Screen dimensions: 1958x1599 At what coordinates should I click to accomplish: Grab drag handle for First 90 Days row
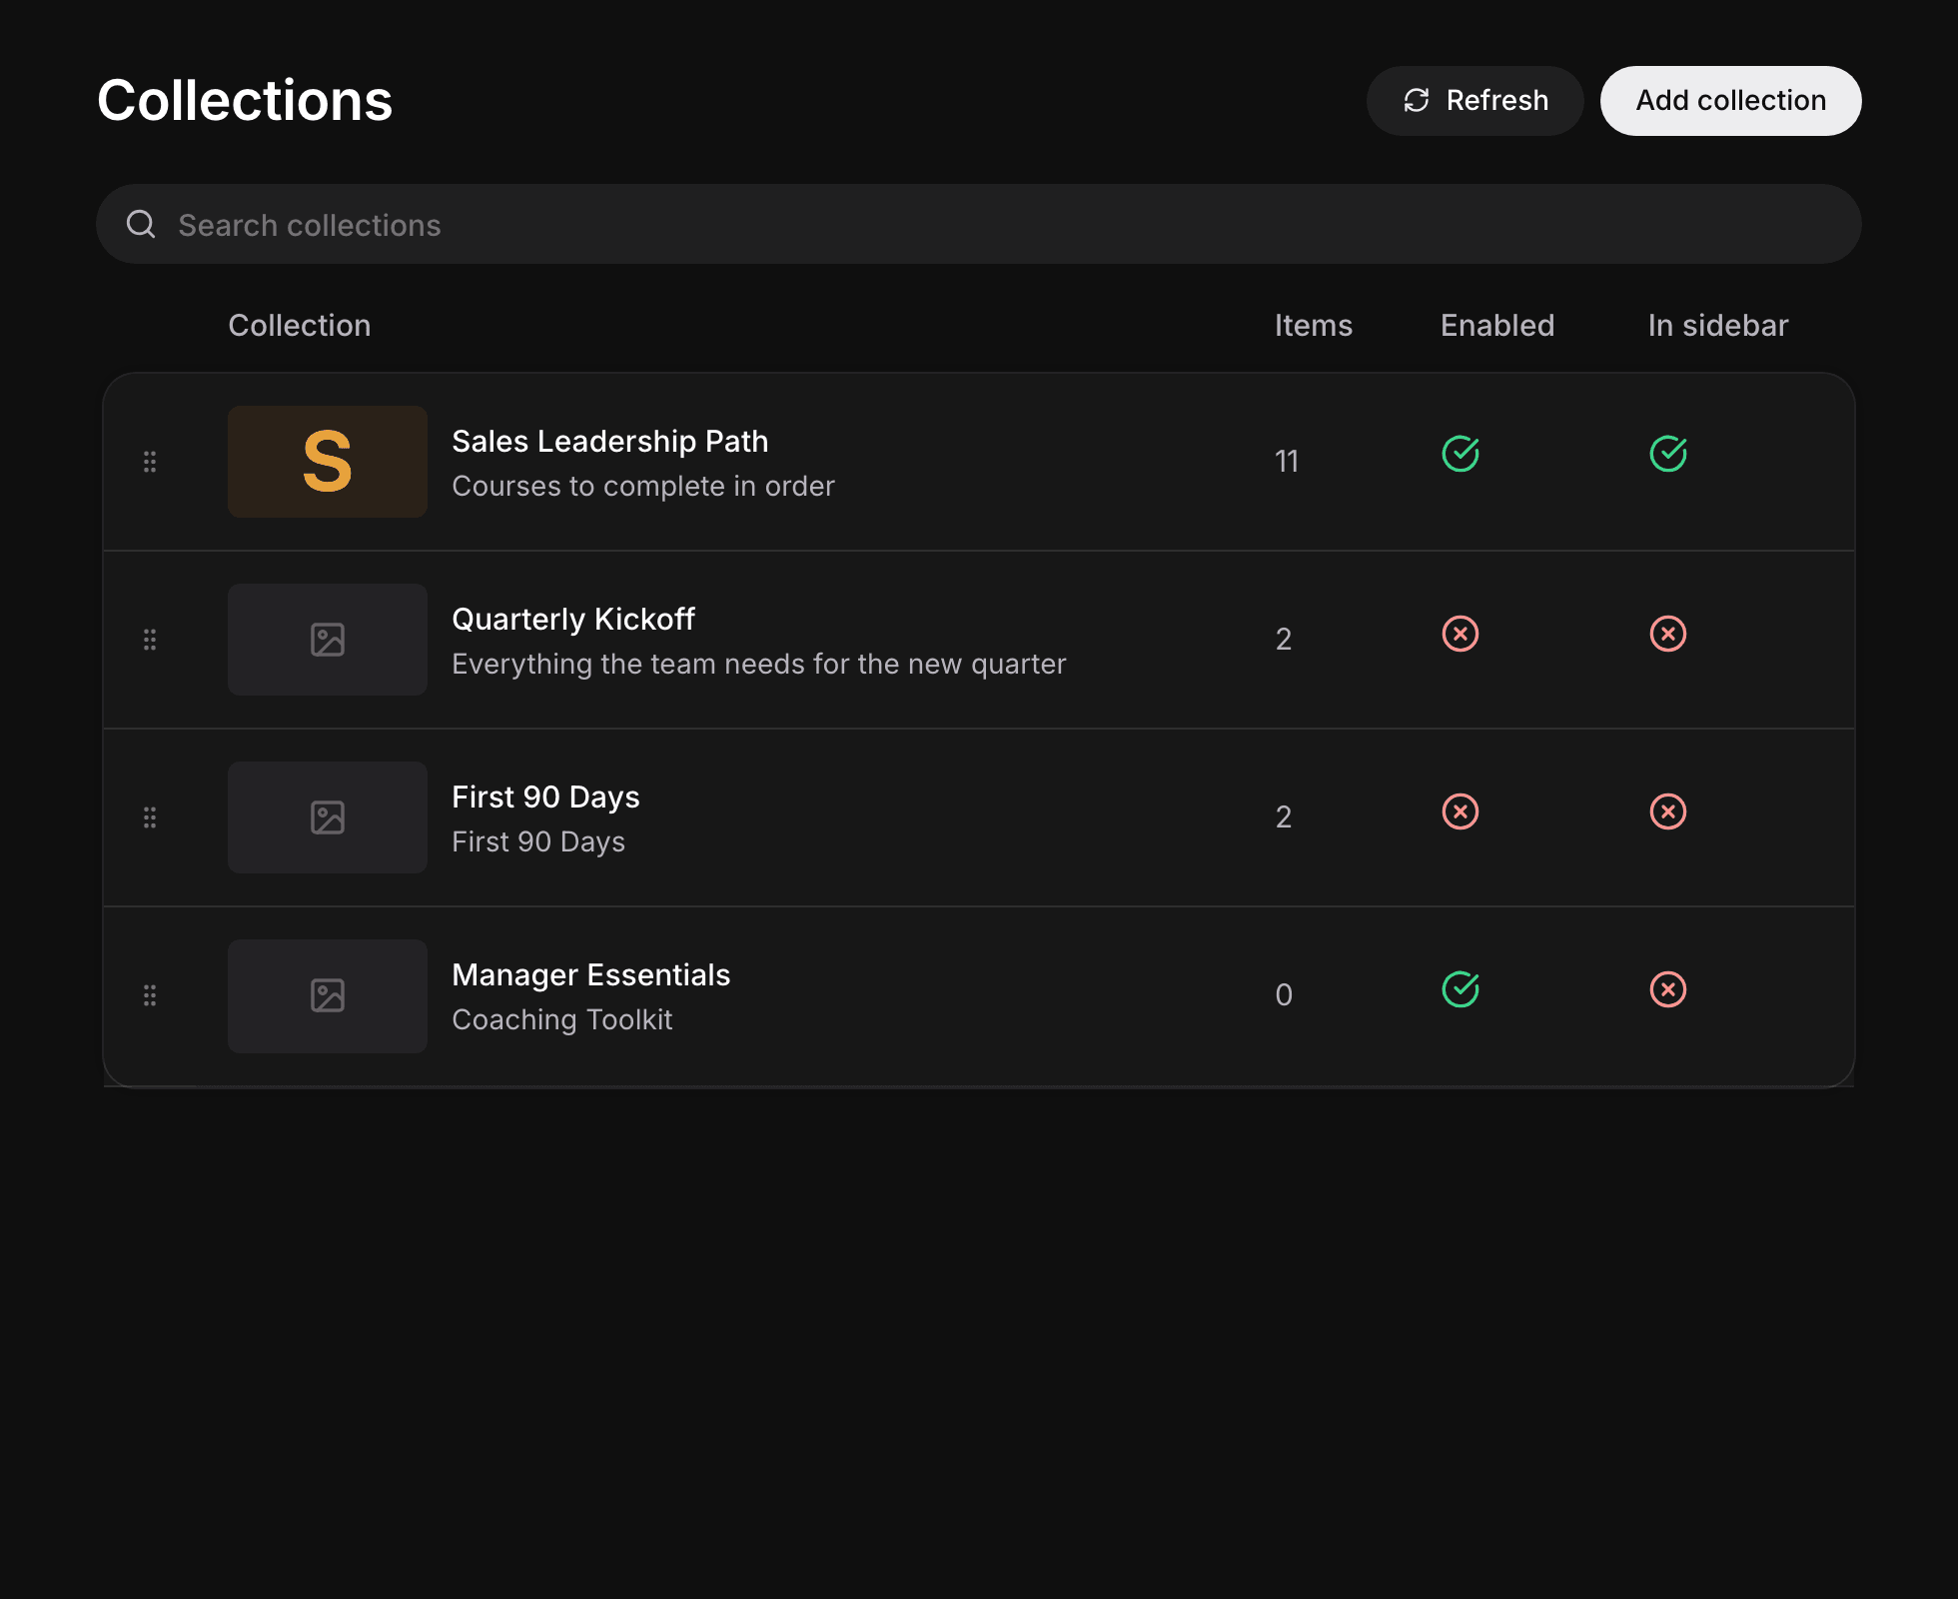tap(150, 817)
